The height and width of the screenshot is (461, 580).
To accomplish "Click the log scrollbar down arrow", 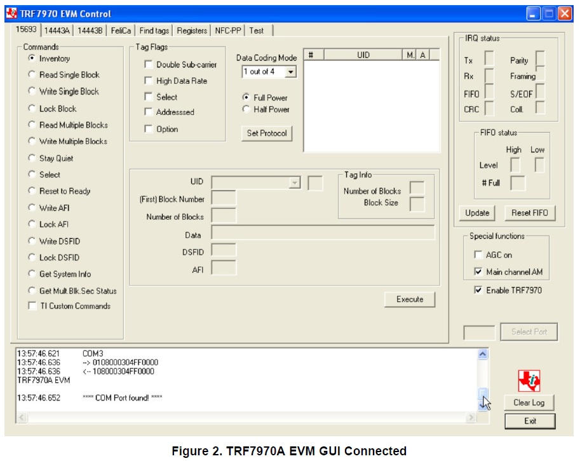I will coord(483,406).
